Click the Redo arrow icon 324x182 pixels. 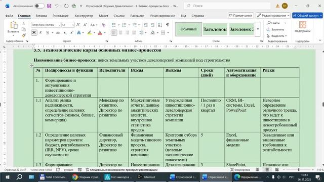click(66, 6)
